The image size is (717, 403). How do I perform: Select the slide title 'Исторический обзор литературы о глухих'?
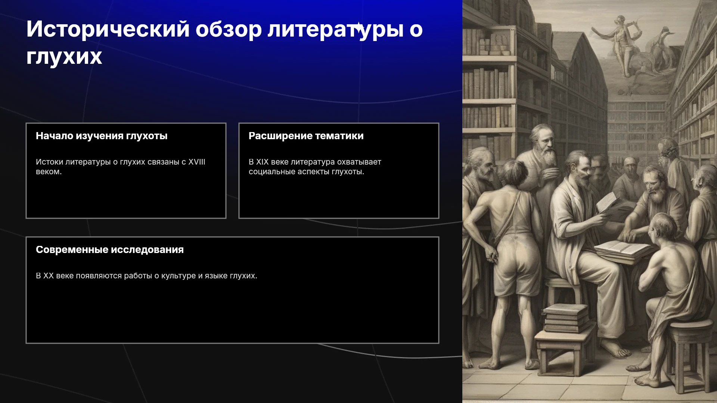pyautogui.click(x=224, y=43)
